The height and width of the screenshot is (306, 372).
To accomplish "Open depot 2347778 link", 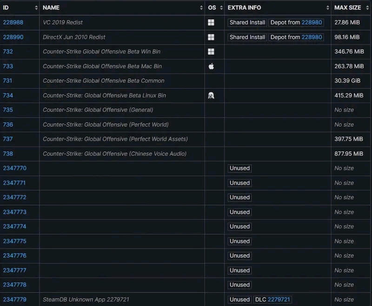I will pyautogui.click(x=15, y=285).
